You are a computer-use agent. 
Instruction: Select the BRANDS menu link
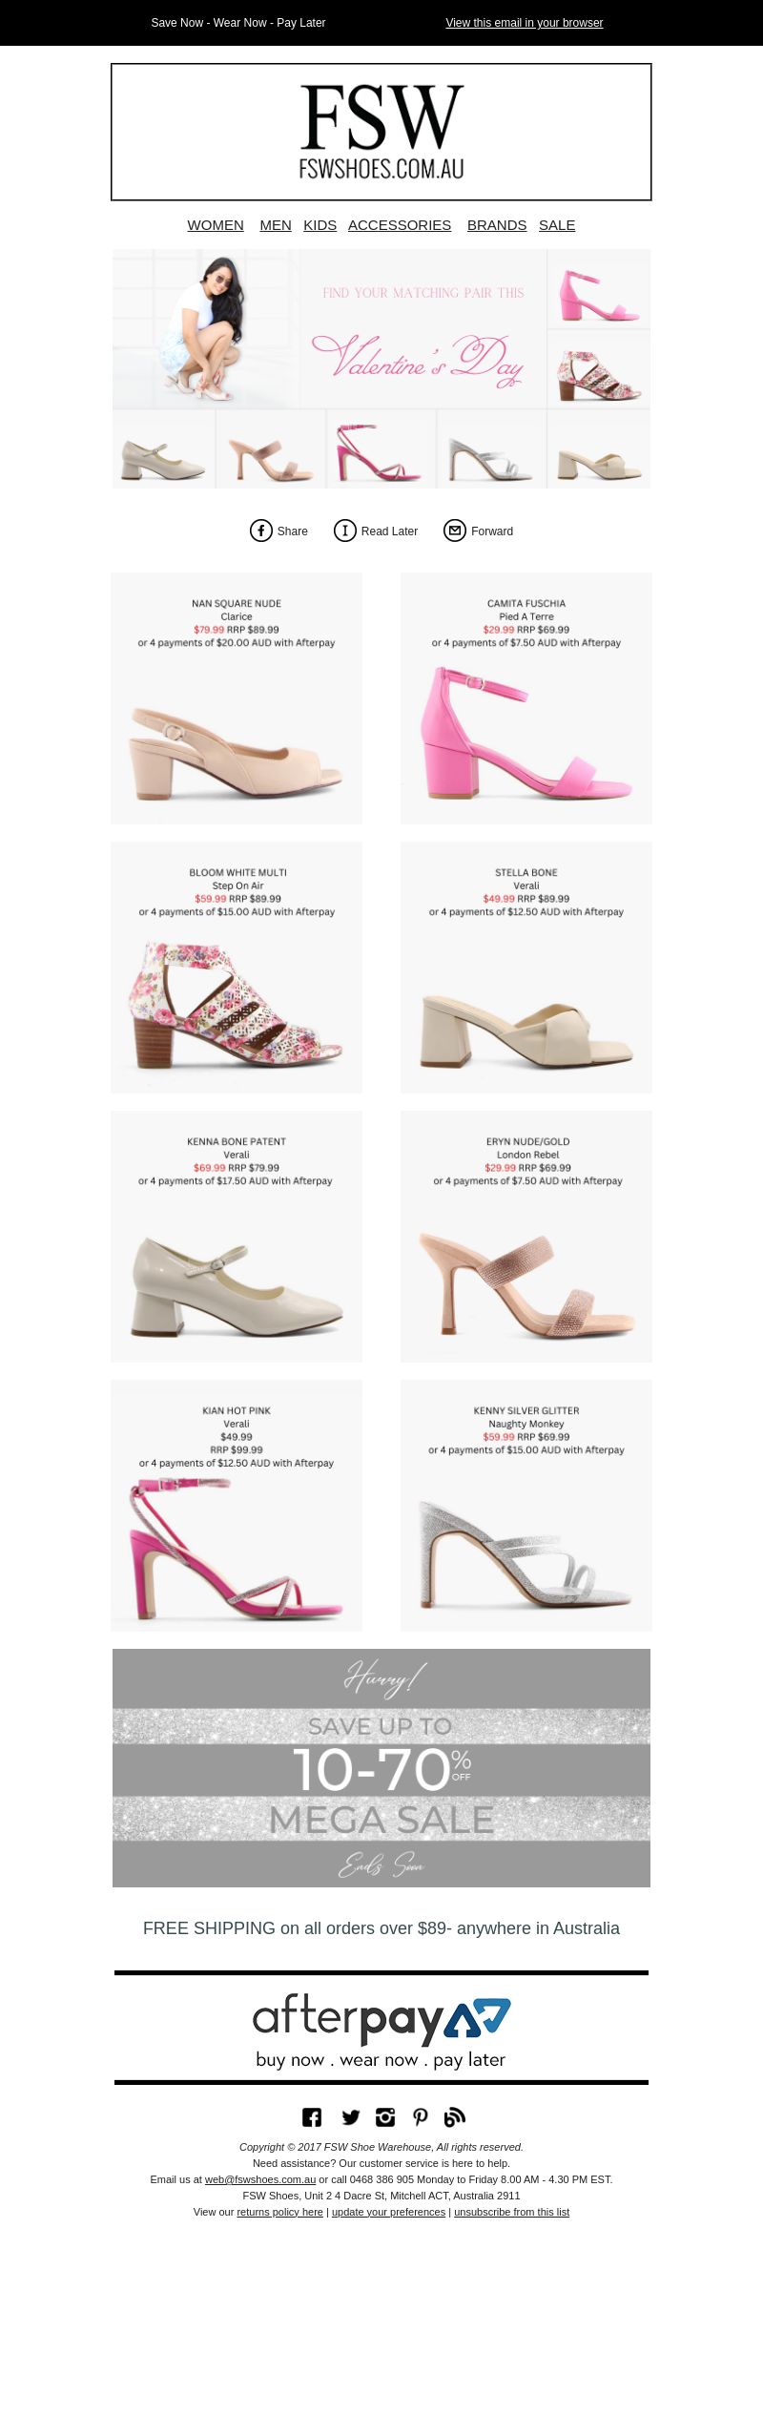pos(497,225)
